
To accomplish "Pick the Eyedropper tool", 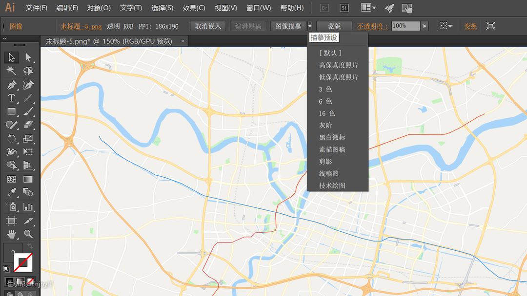I will click(x=11, y=192).
